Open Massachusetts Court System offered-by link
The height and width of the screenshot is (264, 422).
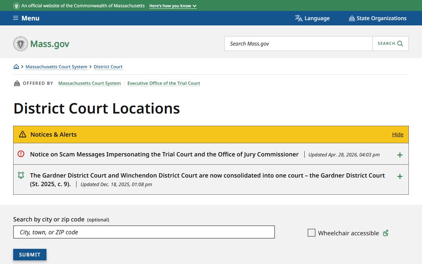click(x=90, y=83)
